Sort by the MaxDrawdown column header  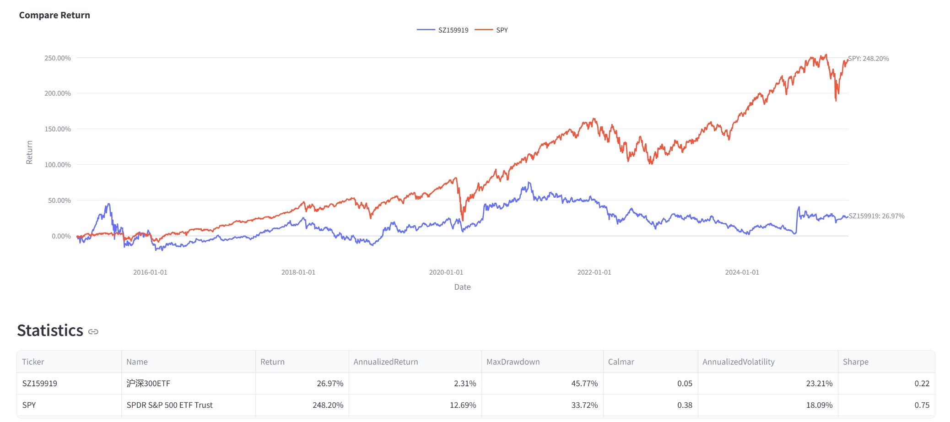tap(513, 362)
